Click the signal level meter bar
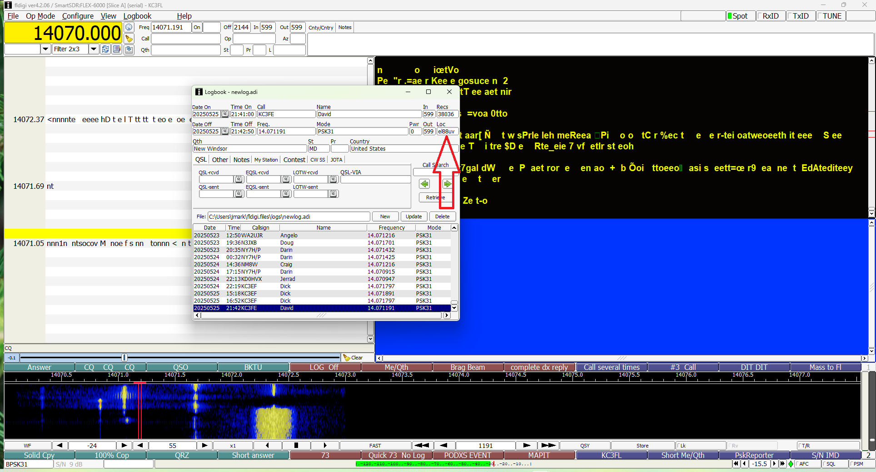876x472 pixels. click(443, 464)
